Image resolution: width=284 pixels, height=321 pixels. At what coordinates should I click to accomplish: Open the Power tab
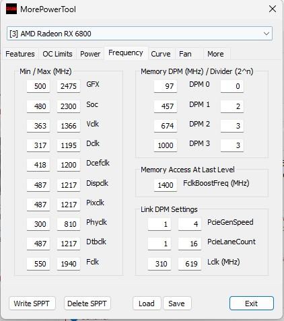(90, 54)
